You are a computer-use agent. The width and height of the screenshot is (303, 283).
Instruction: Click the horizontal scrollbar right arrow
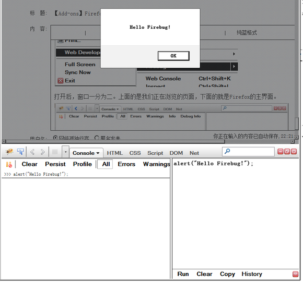[x=293, y=141]
